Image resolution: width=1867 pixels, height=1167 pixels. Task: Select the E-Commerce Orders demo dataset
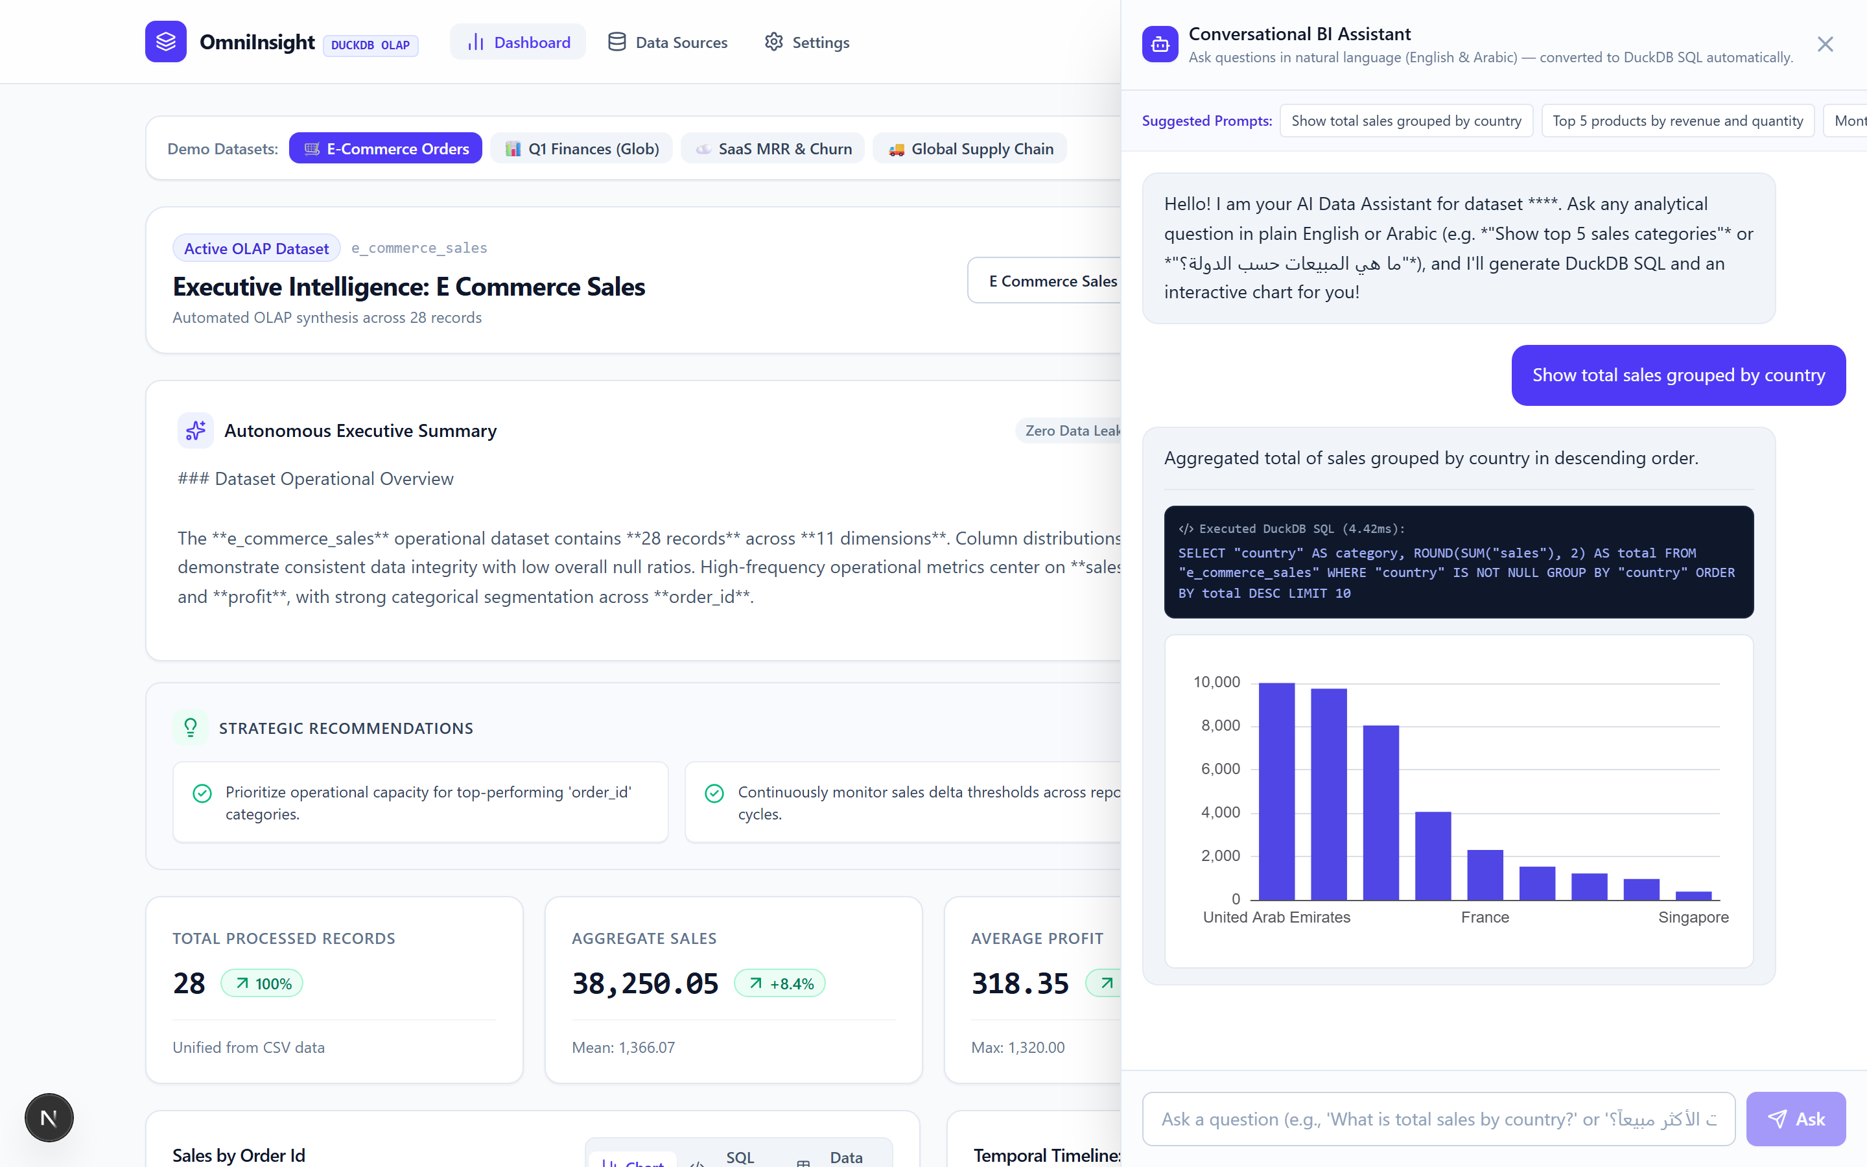[386, 148]
